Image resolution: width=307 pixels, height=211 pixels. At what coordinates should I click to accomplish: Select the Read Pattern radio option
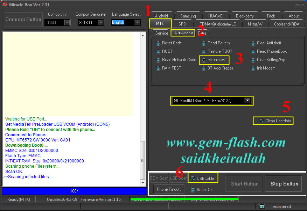point(216,43)
